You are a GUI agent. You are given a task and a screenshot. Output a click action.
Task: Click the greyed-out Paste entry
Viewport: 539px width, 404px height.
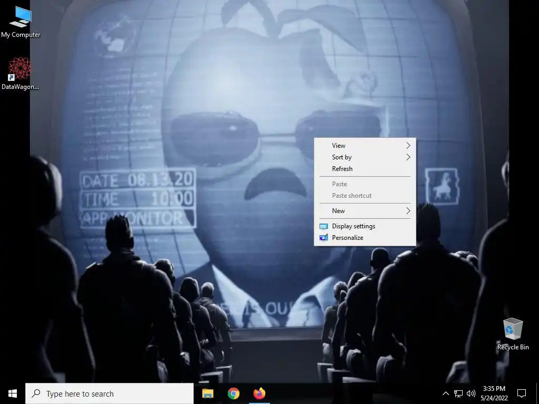(x=365, y=184)
